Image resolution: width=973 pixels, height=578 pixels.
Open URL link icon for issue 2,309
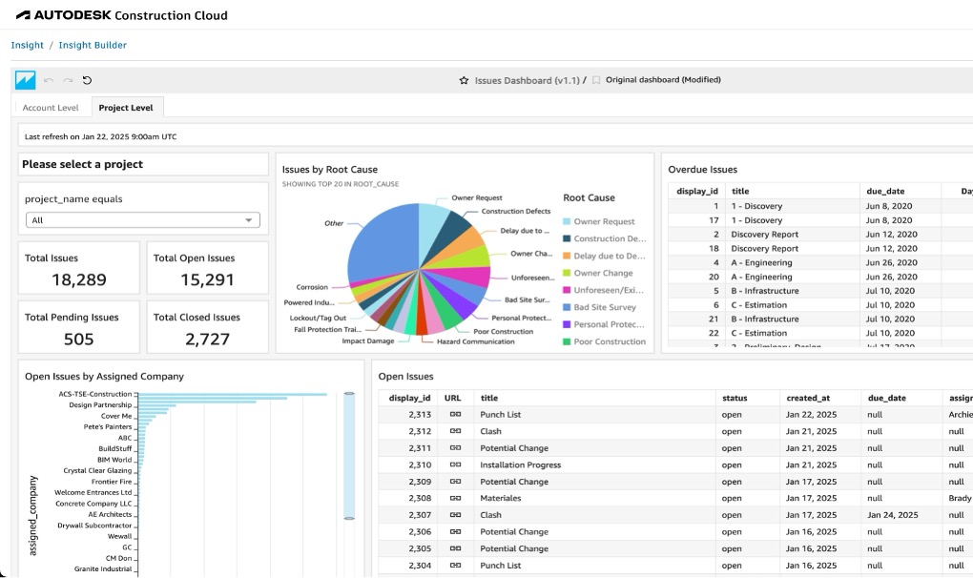[x=455, y=482]
